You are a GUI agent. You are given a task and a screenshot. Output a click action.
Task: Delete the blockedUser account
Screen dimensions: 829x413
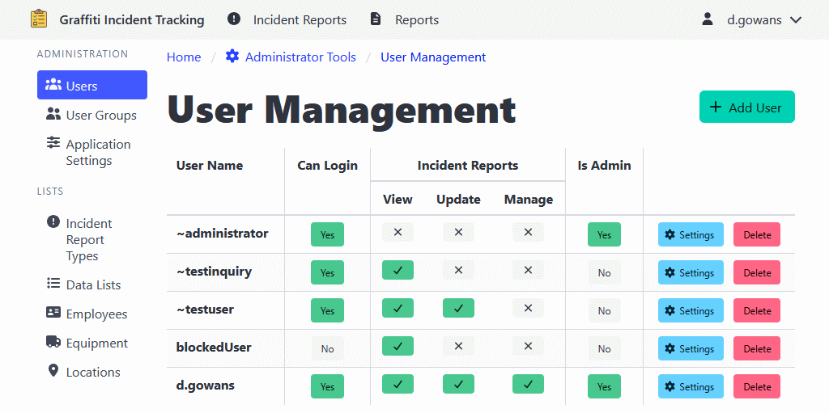[757, 348]
